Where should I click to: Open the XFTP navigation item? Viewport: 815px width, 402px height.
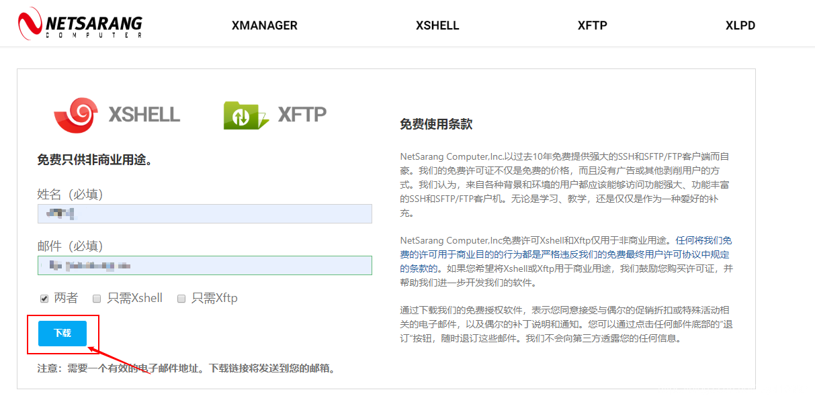[x=593, y=26]
